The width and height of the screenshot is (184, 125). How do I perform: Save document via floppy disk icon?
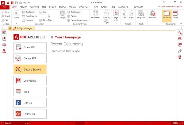pos(16,3)
